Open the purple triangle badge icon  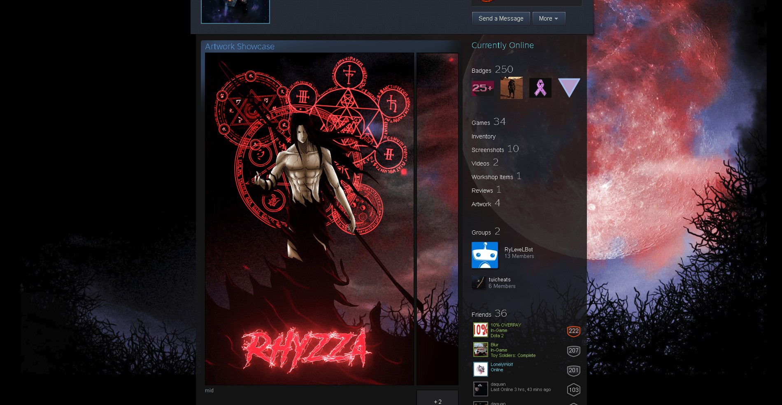tap(569, 87)
